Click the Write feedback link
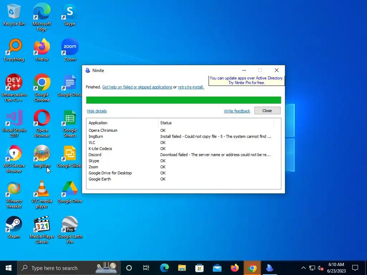Screen dimensions: 367x275 237,111
